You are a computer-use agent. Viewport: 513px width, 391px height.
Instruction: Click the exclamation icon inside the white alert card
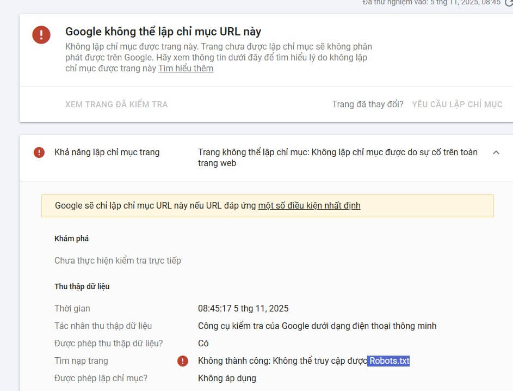pos(41,35)
